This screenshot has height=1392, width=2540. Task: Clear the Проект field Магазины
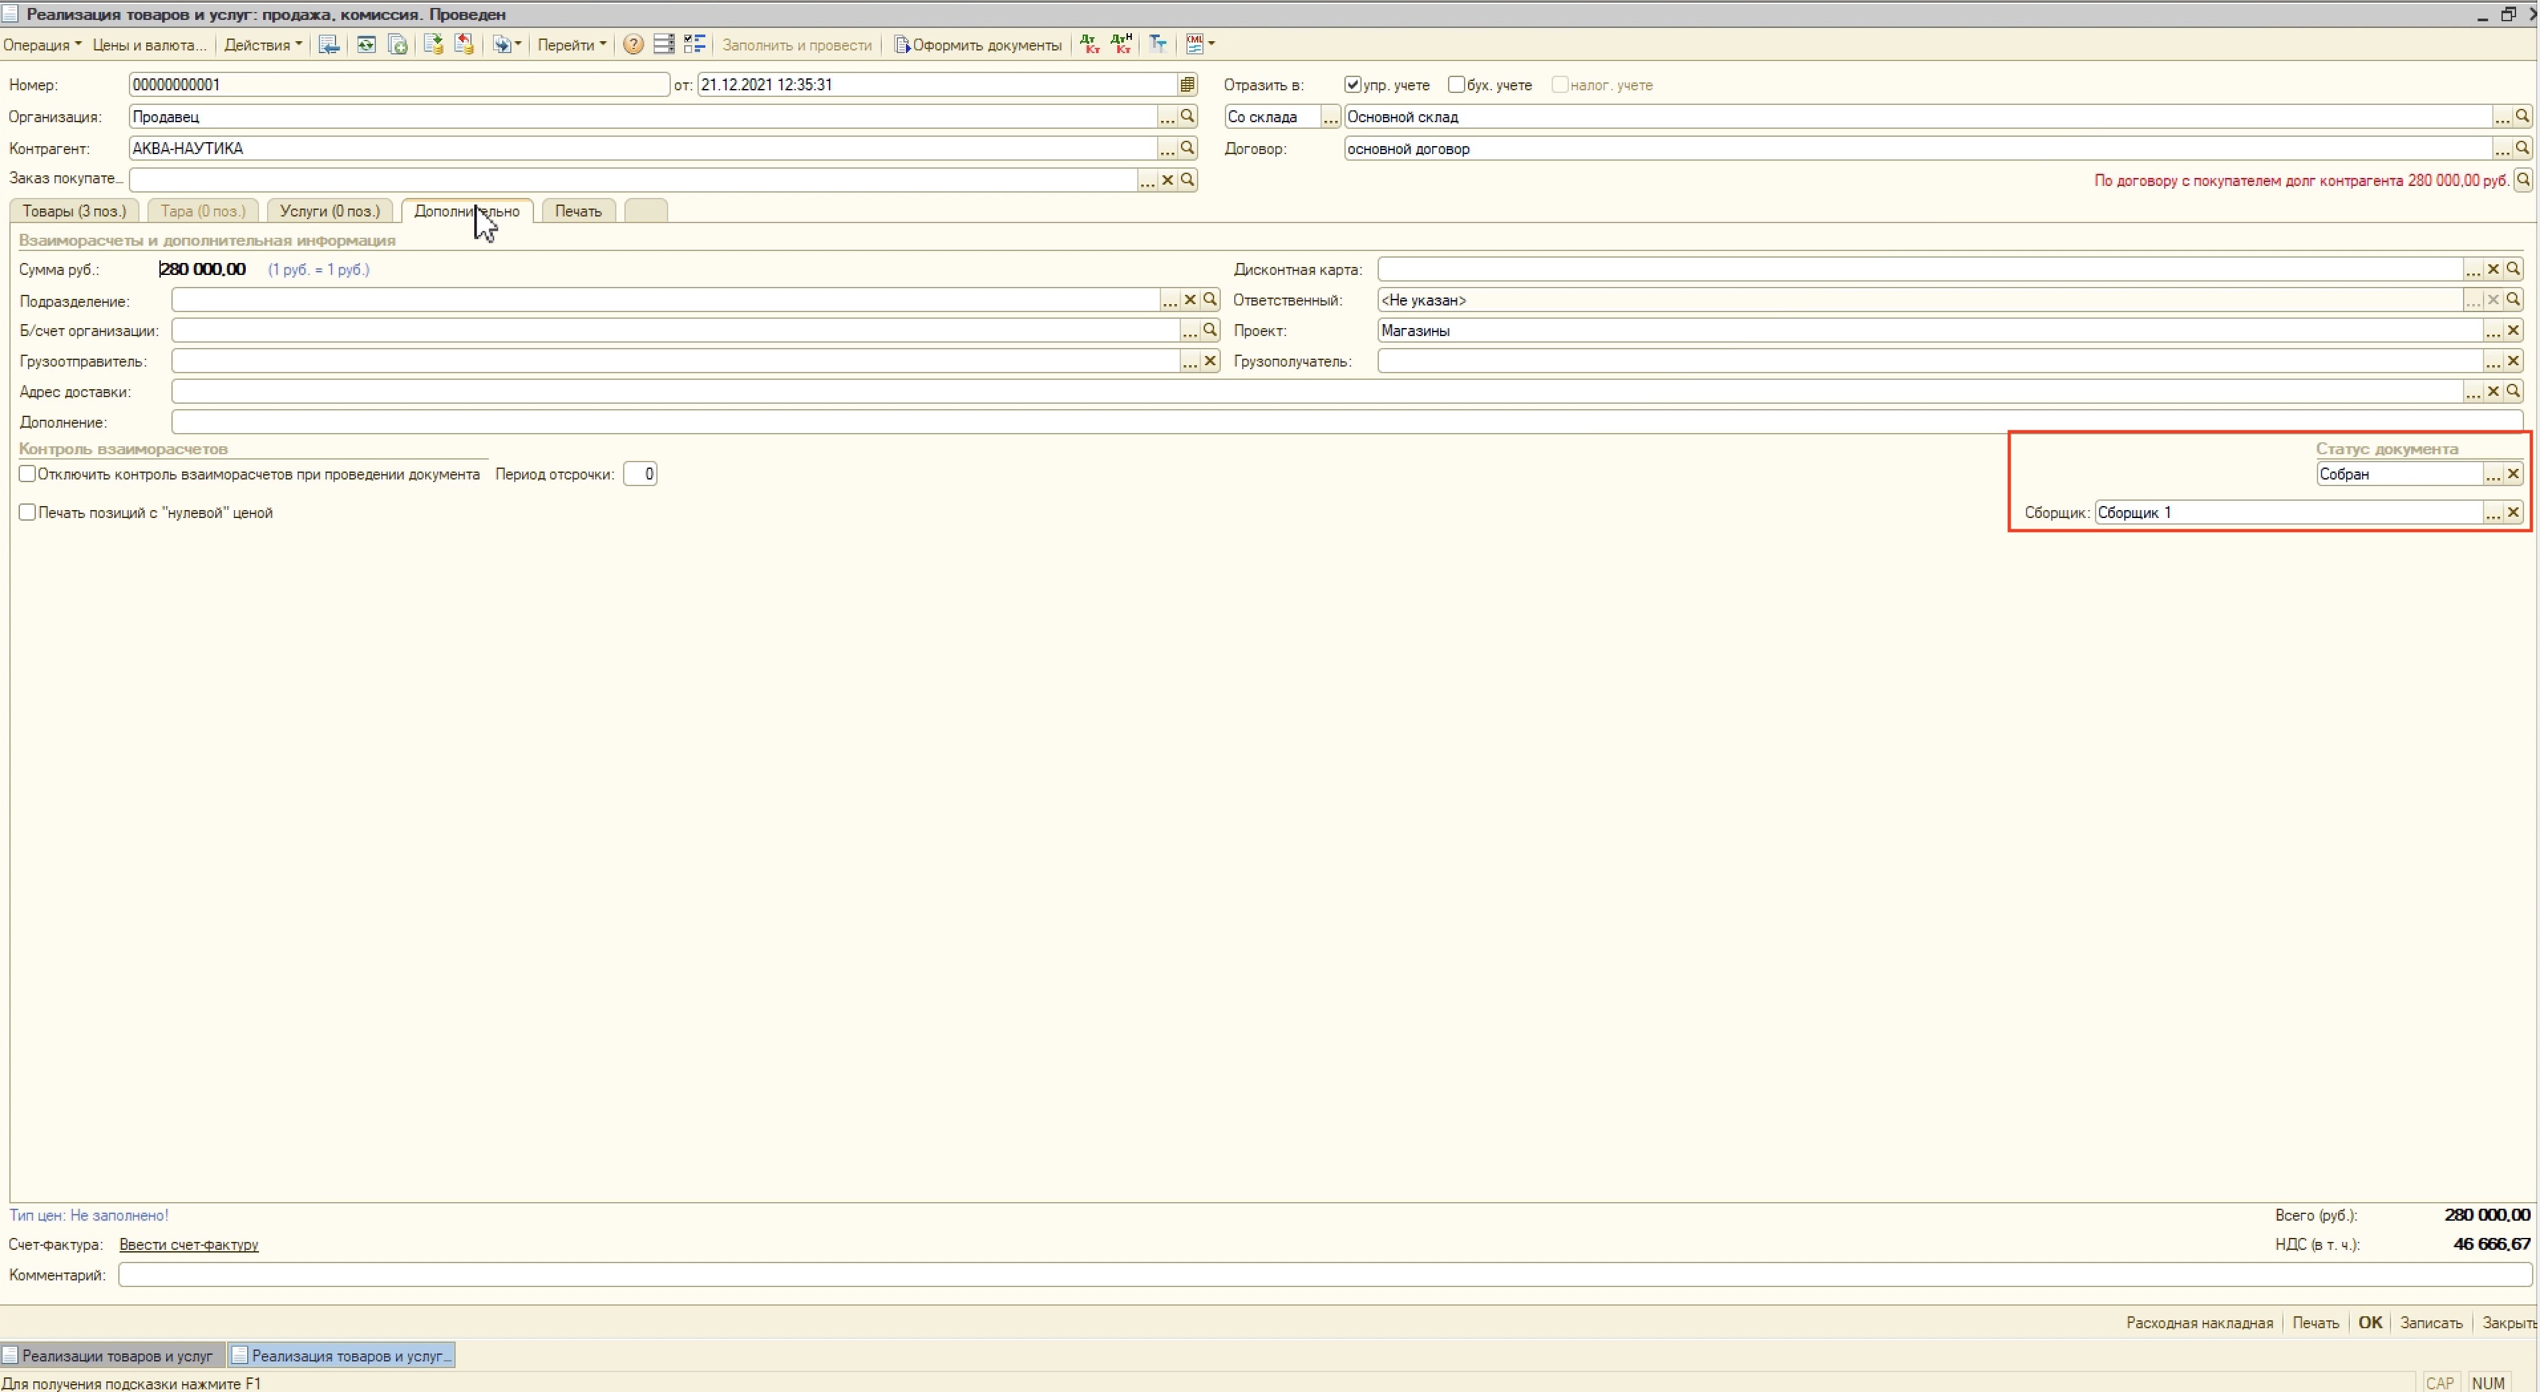click(x=2513, y=330)
